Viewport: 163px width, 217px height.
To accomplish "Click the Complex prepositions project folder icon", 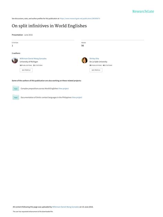I will coord(16,88).
